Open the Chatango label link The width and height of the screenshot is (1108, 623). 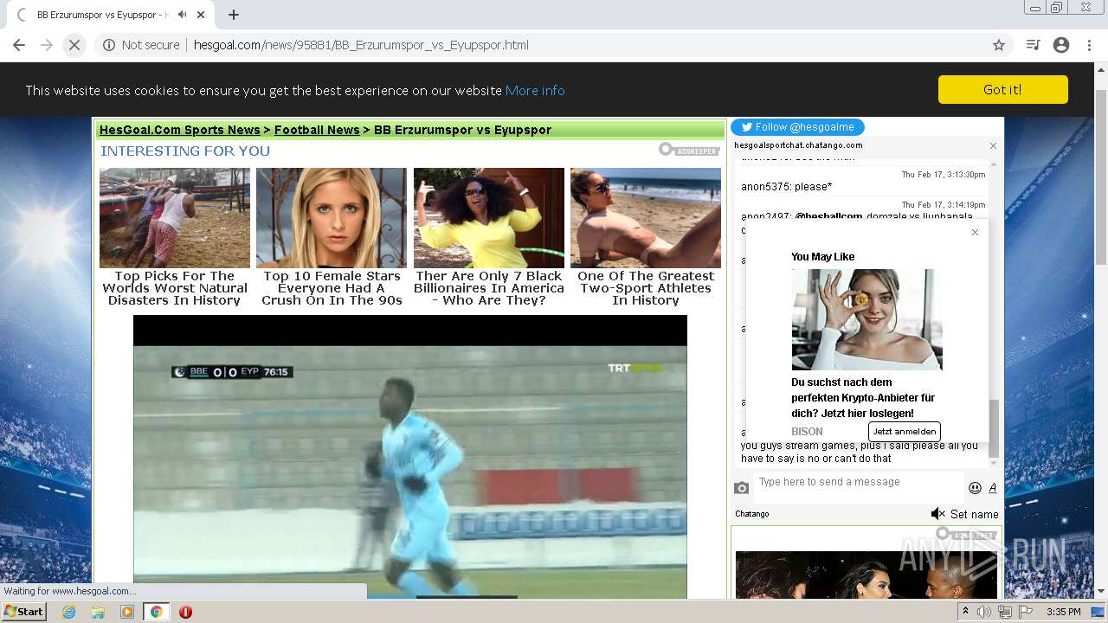[x=752, y=514]
